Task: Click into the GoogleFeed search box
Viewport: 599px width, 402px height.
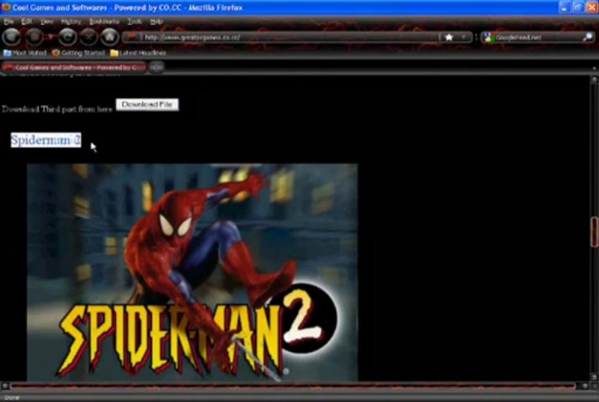Action: (538, 37)
